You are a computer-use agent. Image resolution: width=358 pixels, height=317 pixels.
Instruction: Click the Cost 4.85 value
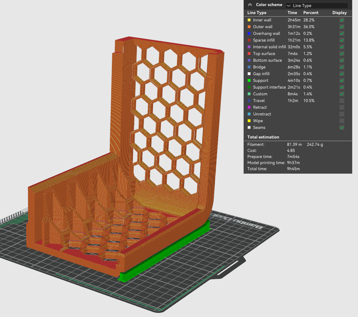pyautogui.click(x=291, y=151)
